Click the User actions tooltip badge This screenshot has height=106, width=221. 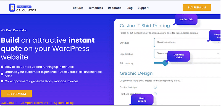(x=142, y=100)
